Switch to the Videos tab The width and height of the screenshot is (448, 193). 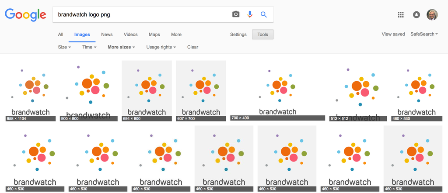click(x=130, y=34)
